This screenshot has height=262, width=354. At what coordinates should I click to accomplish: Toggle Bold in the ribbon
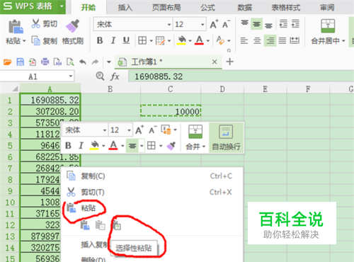[x=100, y=40]
